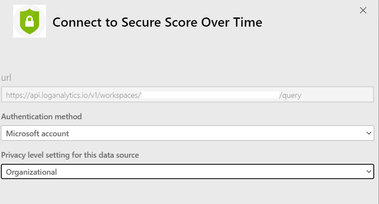Click the 'Authentication method' label
Image resolution: width=379 pixels, height=204 pixels.
(x=42, y=117)
